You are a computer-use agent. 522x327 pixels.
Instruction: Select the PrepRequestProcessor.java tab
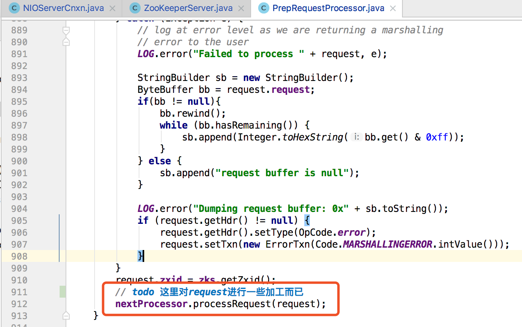(x=329, y=8)
